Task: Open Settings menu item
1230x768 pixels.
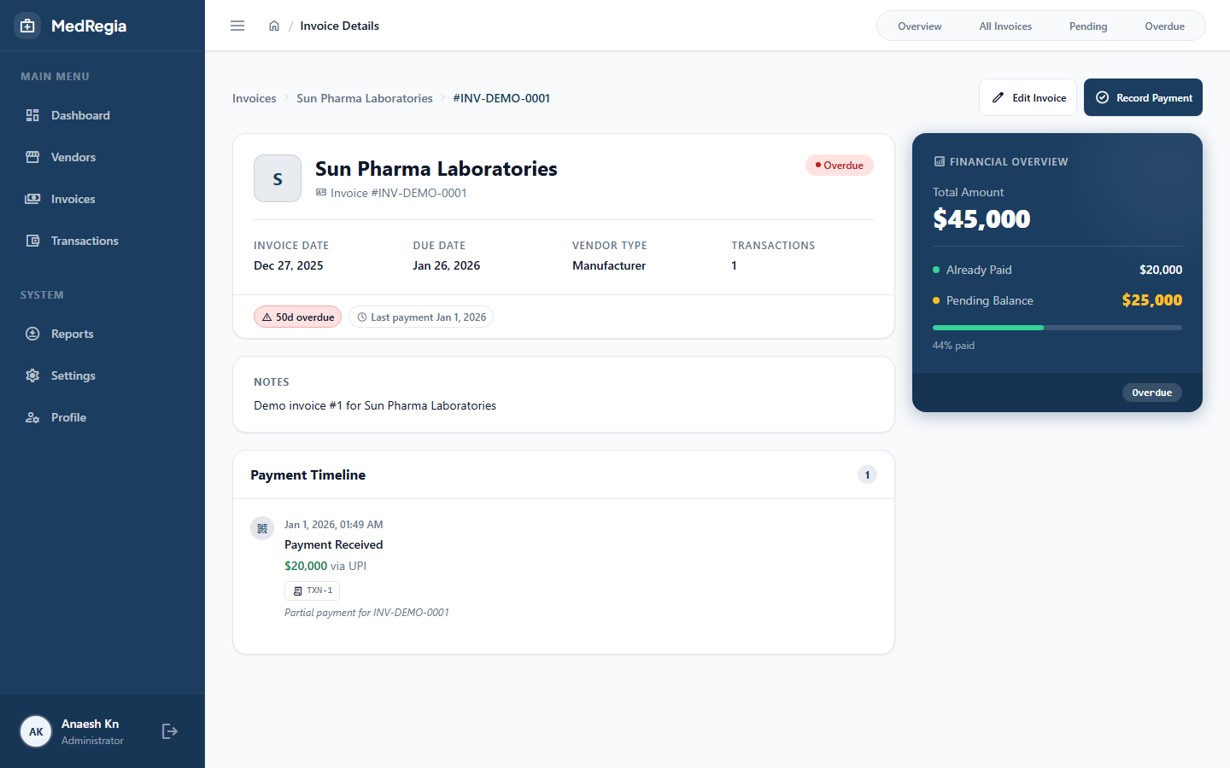Action: tap(102, 375)
